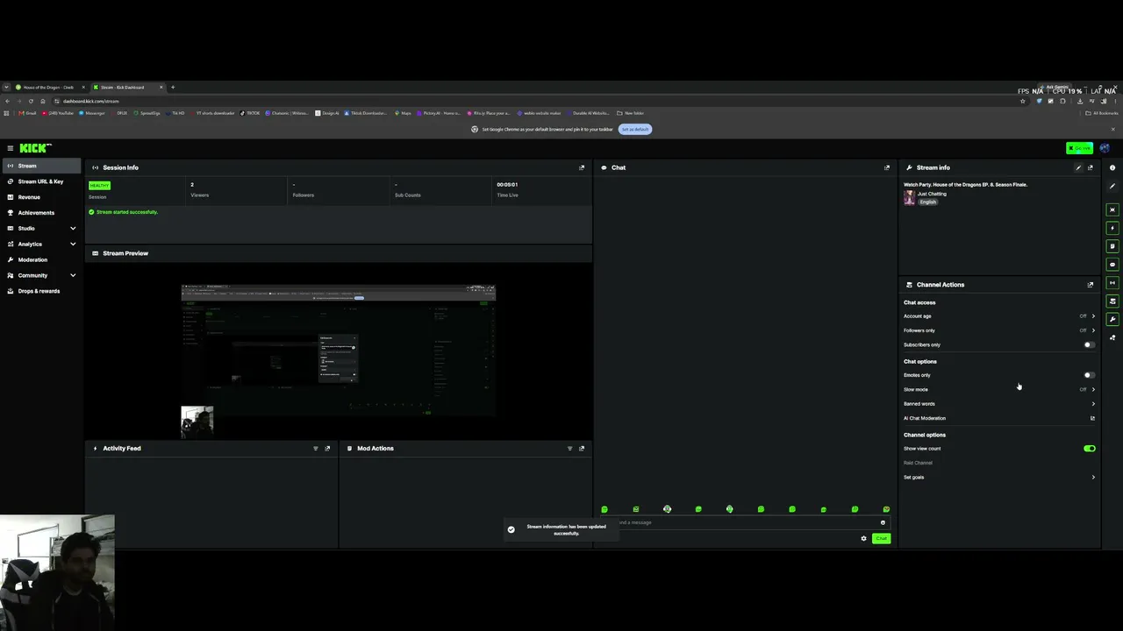The width and height of the screenshot is (1123, 631).
Task: Click the green Chat send button
Action: [x=881, y=539]
